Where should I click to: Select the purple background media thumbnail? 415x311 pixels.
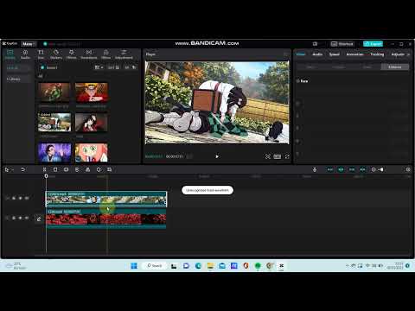[54, 153]
